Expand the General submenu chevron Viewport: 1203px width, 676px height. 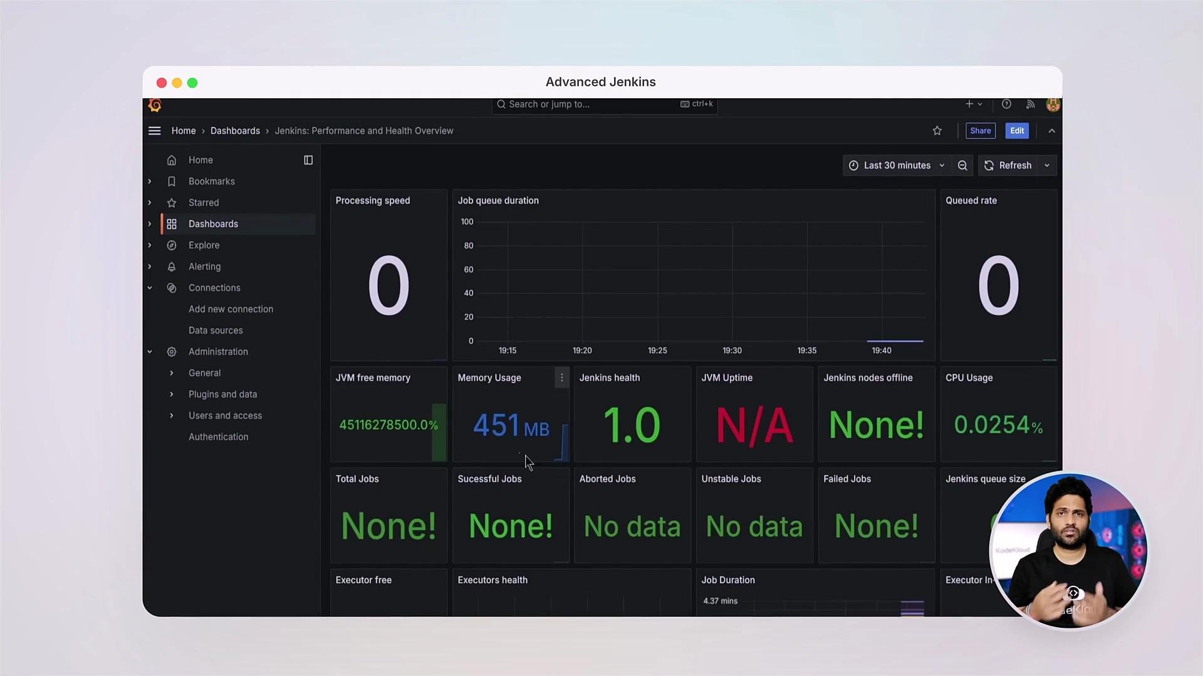[172, 373]
